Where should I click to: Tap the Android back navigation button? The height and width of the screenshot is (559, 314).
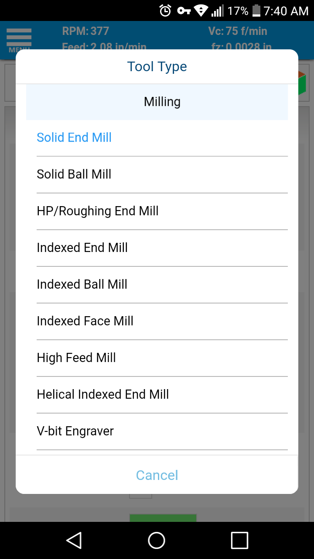pyautogui.click(x=74, y=540)
